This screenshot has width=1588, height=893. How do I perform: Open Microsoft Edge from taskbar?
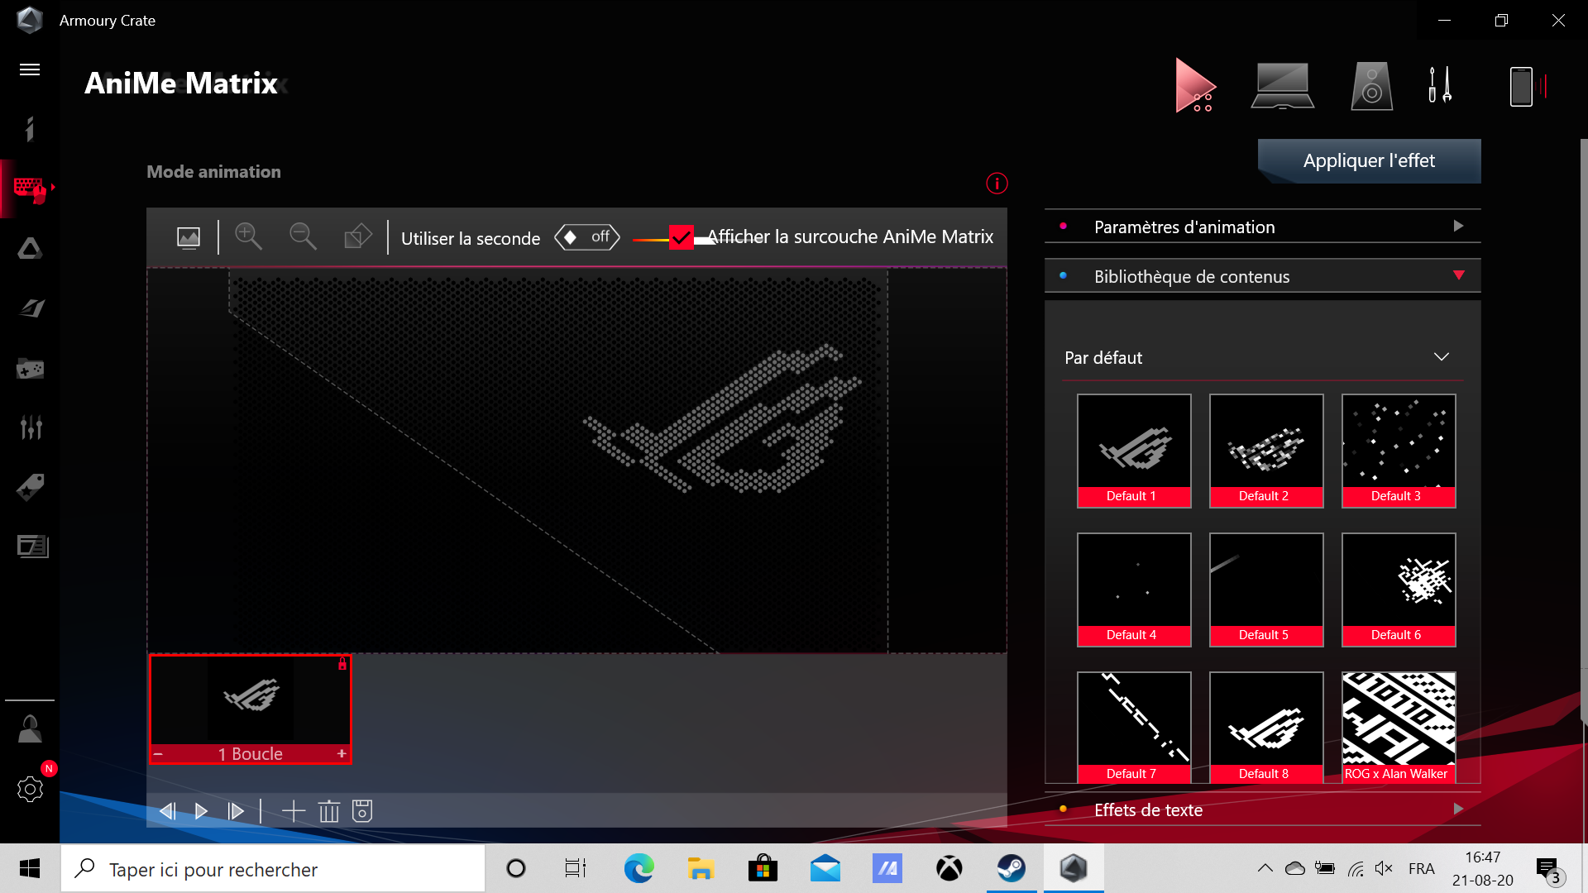pyautogui.click(x=639, y=868)
